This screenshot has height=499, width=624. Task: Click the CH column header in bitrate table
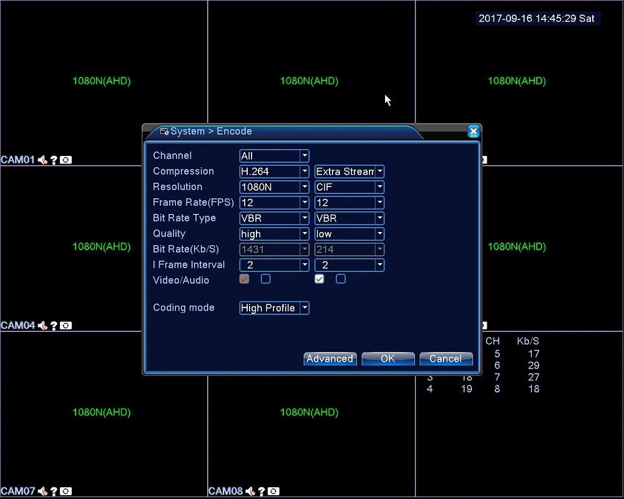click(492, 341)
